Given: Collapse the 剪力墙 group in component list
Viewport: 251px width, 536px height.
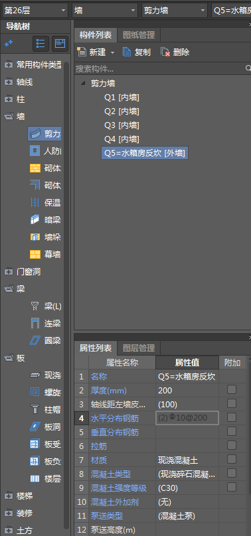Looking at the screenshot, I should coord(83,83).
